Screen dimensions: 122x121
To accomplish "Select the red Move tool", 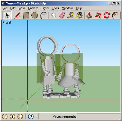I will (98, 15).
